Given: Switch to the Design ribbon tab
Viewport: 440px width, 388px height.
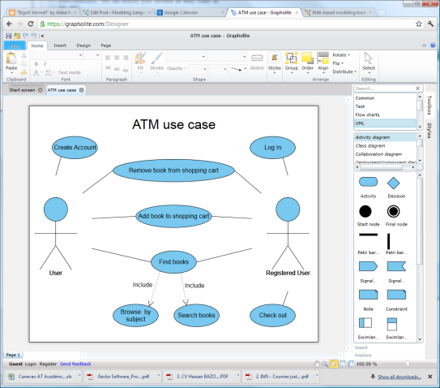Looking at the screenshot, I should point(83,45).
